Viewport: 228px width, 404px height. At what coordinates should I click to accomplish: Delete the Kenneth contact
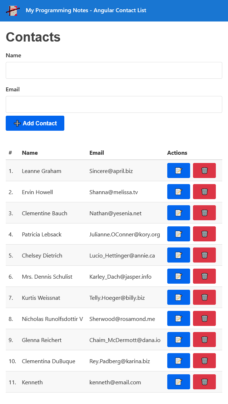click(204, 382)
